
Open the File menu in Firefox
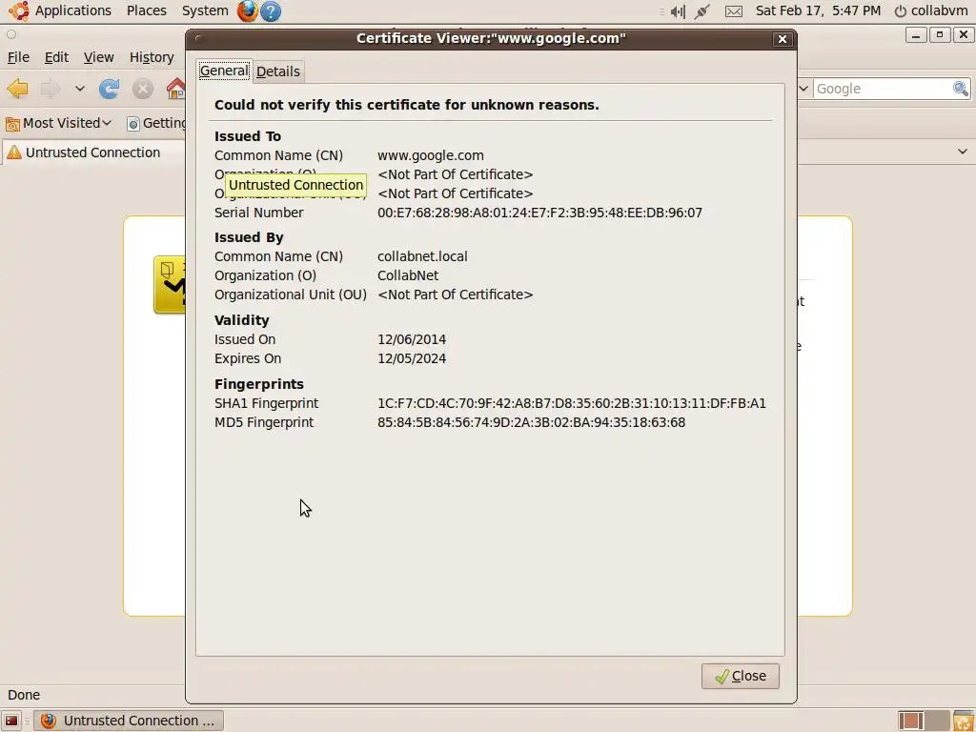click(x=18, y=57)
